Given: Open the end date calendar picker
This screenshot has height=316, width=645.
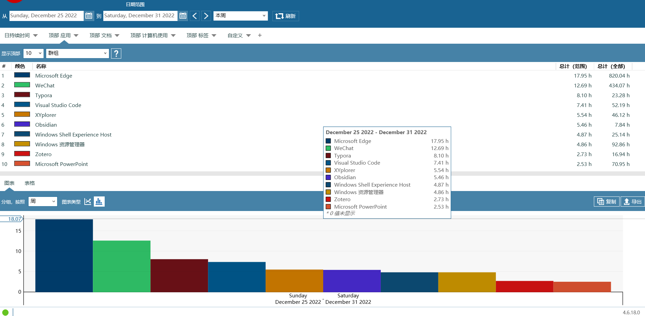Looking at the screenshot, I should click(183, 16).
